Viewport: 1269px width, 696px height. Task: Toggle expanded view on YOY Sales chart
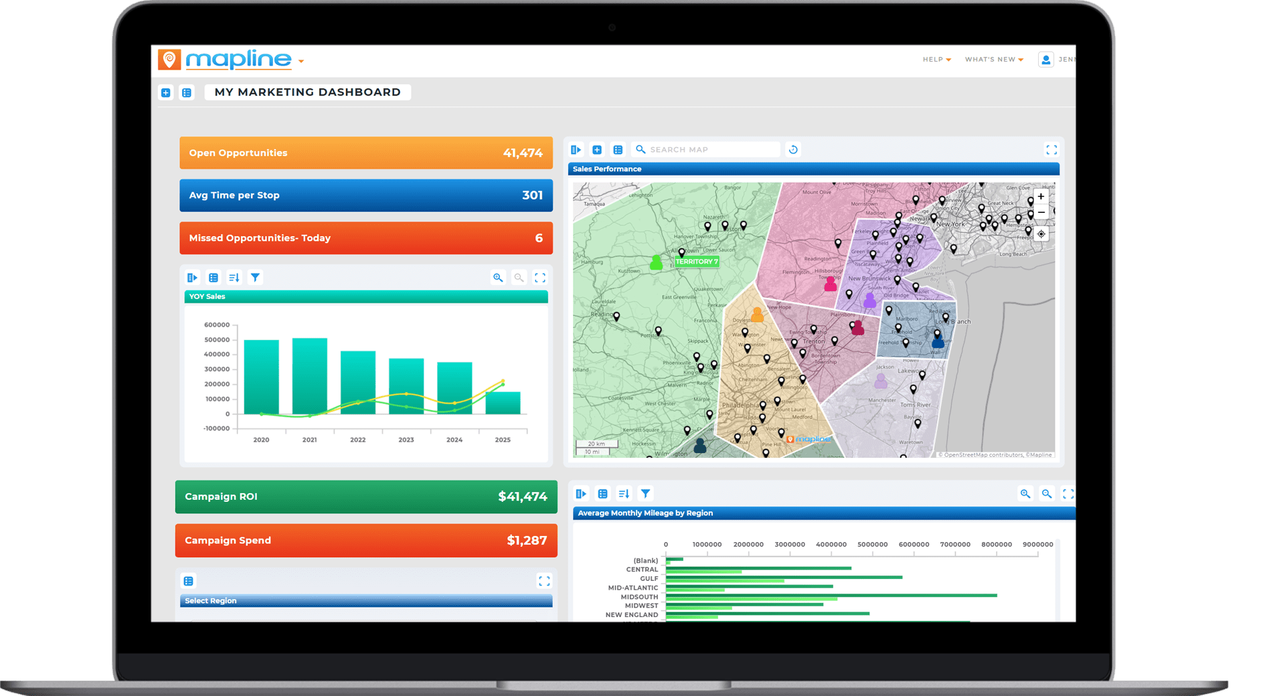540,277
